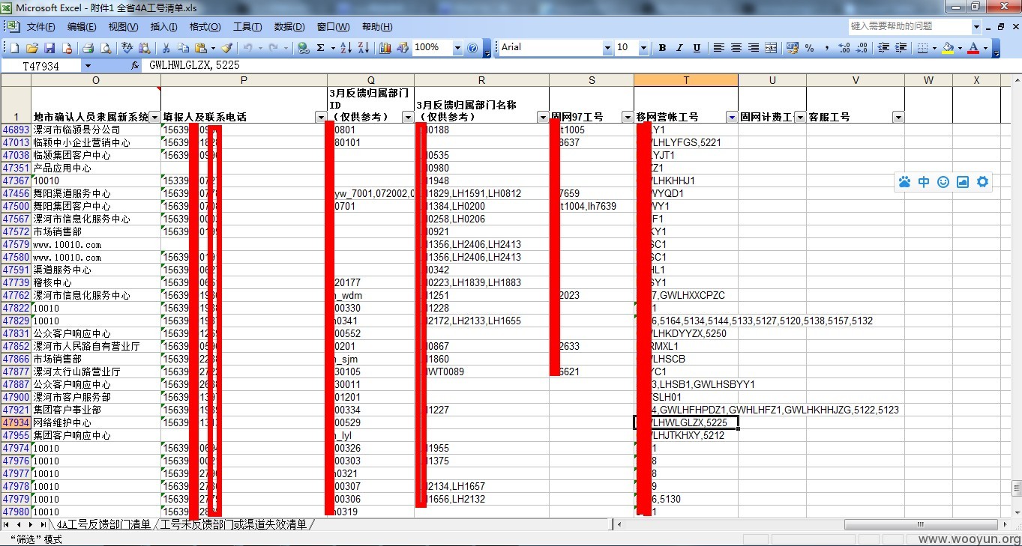This screenshot has width=1022, height=546.
Task: Decrease decimal places
Action: [x=862, y=48]
